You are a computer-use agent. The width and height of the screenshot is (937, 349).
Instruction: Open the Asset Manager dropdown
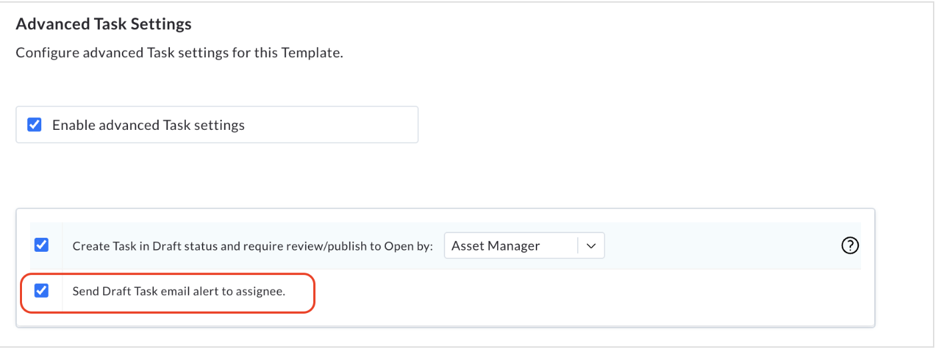pyautogui.click(x=524, y=246)
